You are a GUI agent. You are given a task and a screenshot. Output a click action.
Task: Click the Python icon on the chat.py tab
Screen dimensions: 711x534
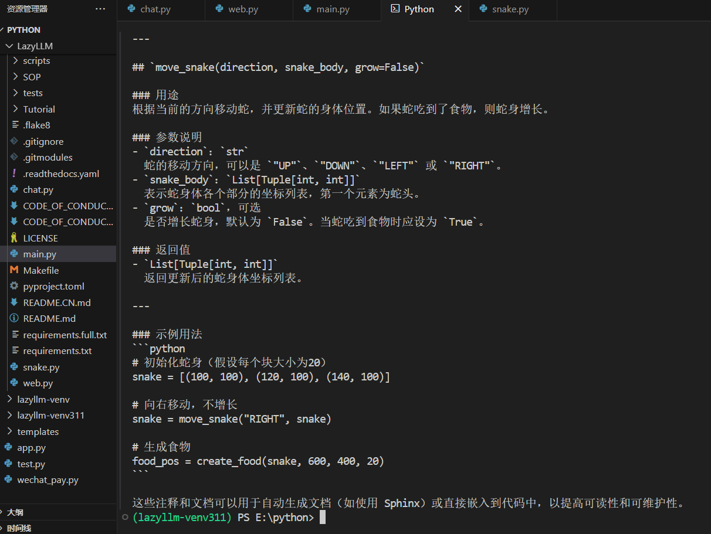pyautogui.click(x=131, y=9)
